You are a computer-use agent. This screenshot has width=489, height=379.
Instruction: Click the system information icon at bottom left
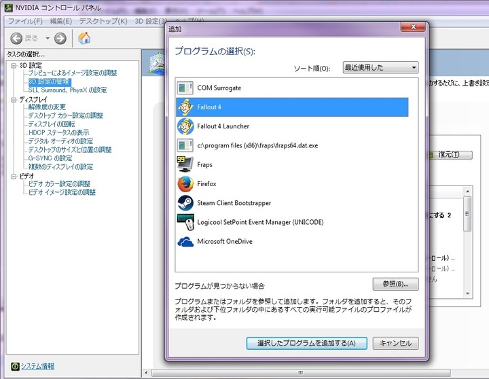click(15, 366)
